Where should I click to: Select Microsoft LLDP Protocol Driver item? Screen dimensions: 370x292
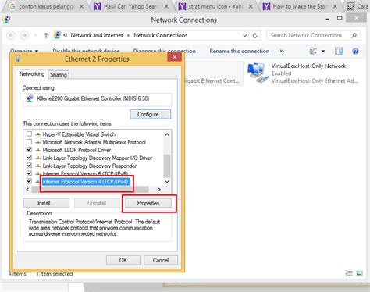(76, 150)
